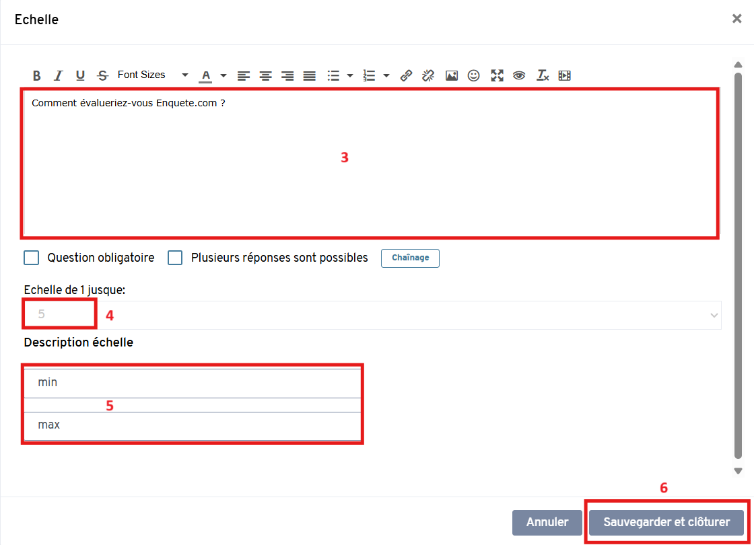Open the emoticons picker
The height and width of the screenshot is (545, 754).
click(x=474, y=75)
